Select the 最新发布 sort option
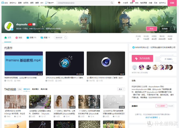 click(27, 89)
